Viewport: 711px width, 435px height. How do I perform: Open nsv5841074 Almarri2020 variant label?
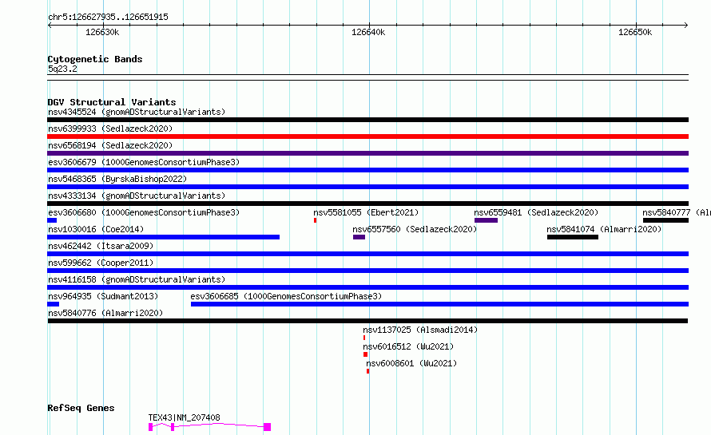(x=604, y=229)
